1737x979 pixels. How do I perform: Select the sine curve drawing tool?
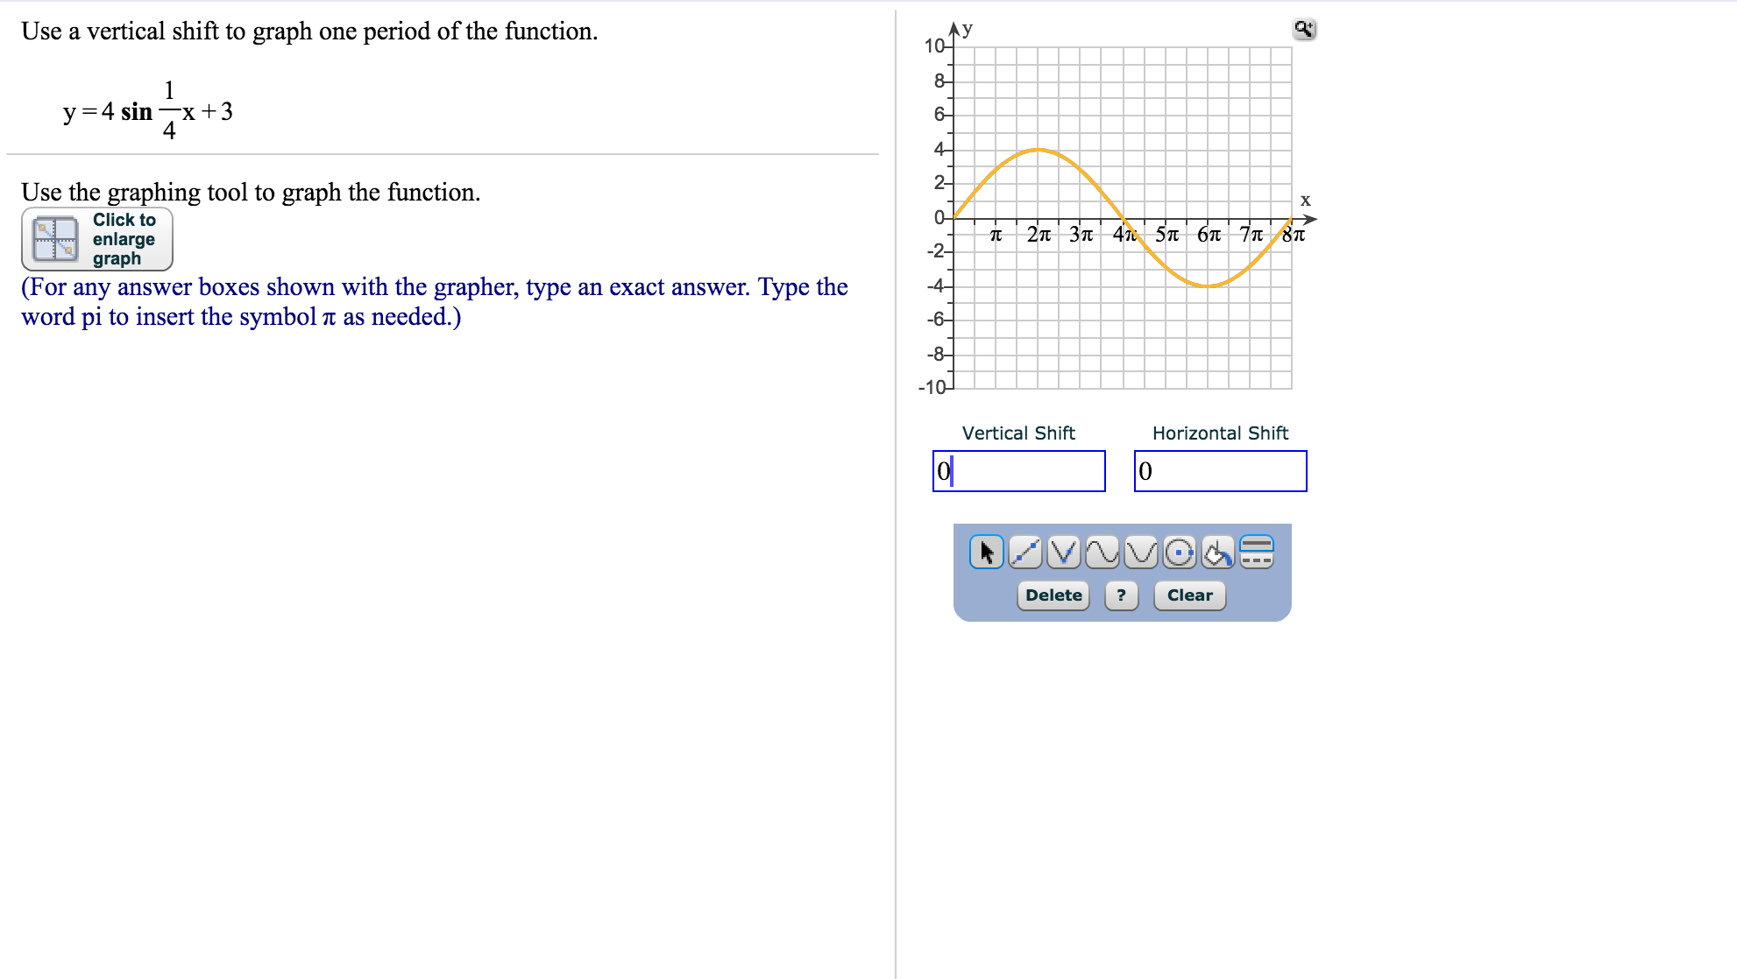[x=1101, y=553]
